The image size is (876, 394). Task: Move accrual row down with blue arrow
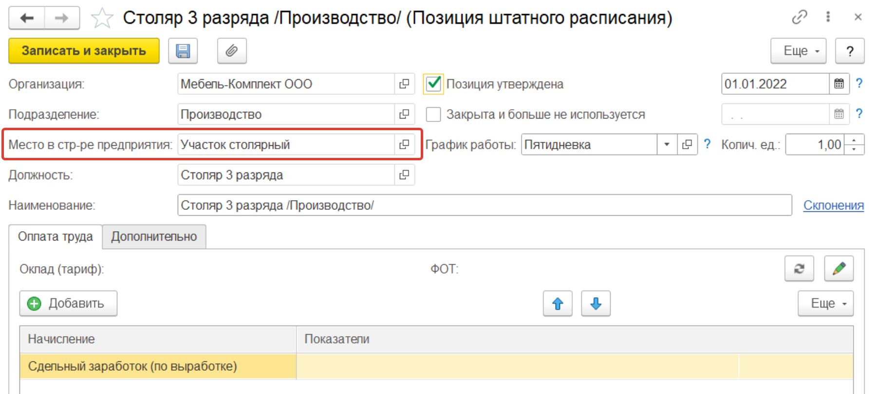596,304
